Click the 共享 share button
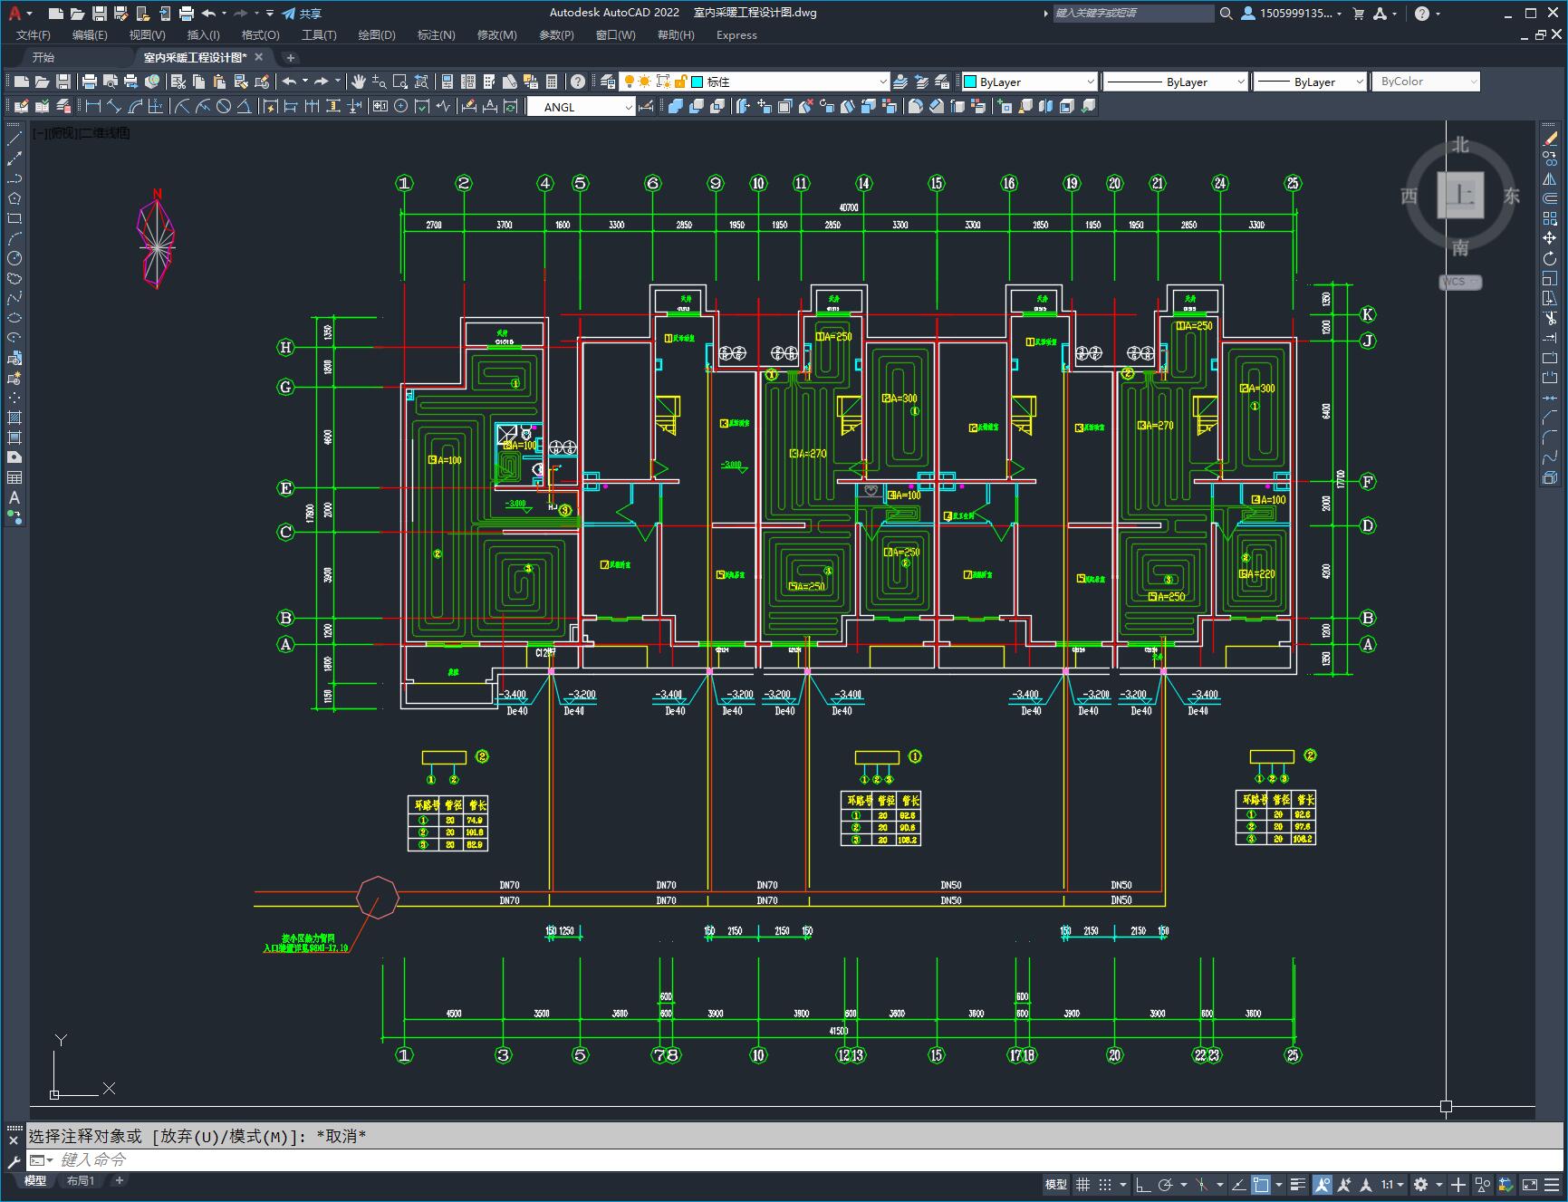1568x1202 pixels. (302, 14)
